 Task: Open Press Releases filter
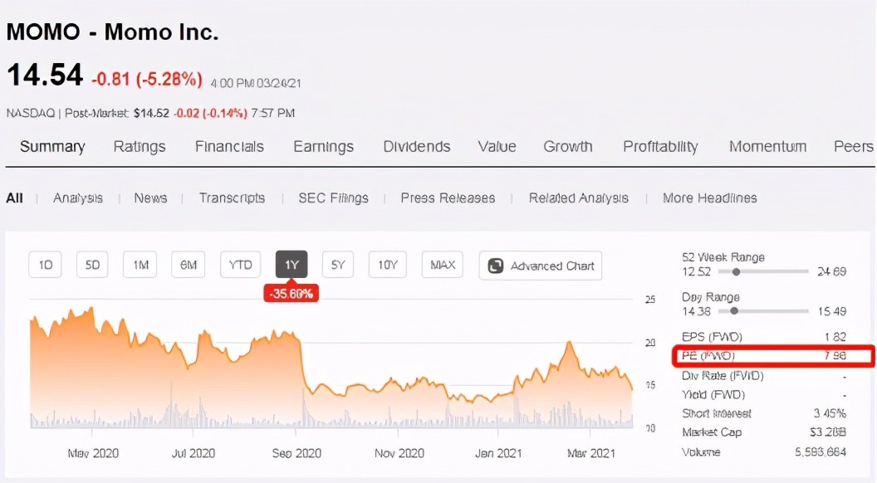pyautogui.click(x=448, y=198)
